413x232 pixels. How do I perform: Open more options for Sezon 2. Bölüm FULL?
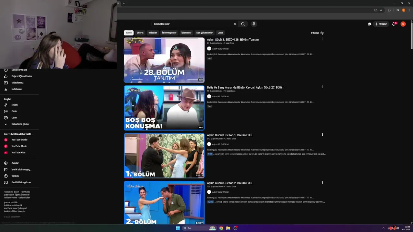click(x=322, y=182)
